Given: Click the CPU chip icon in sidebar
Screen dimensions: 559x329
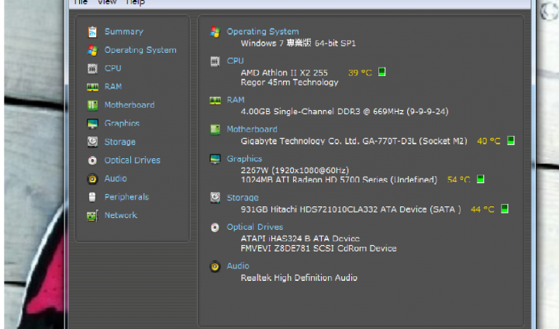Looking at the screenshot, I should [x=92, y=68].
